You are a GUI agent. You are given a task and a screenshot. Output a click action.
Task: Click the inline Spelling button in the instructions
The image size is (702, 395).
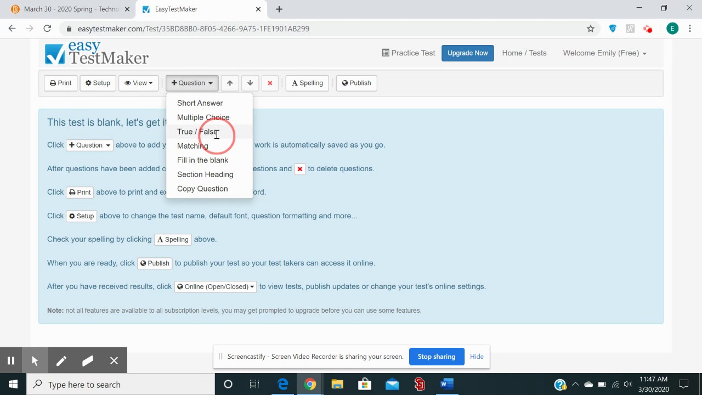173,239
